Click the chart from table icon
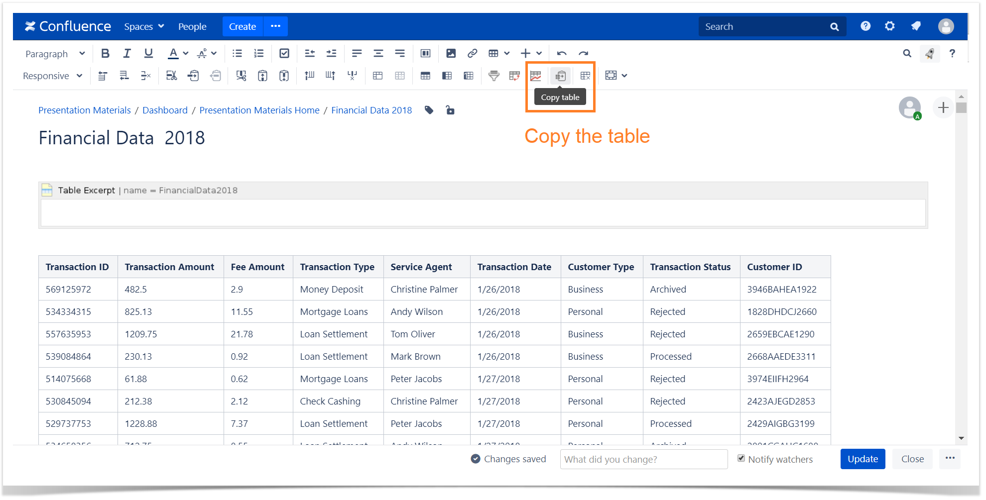986x500 pixels. 535,76
